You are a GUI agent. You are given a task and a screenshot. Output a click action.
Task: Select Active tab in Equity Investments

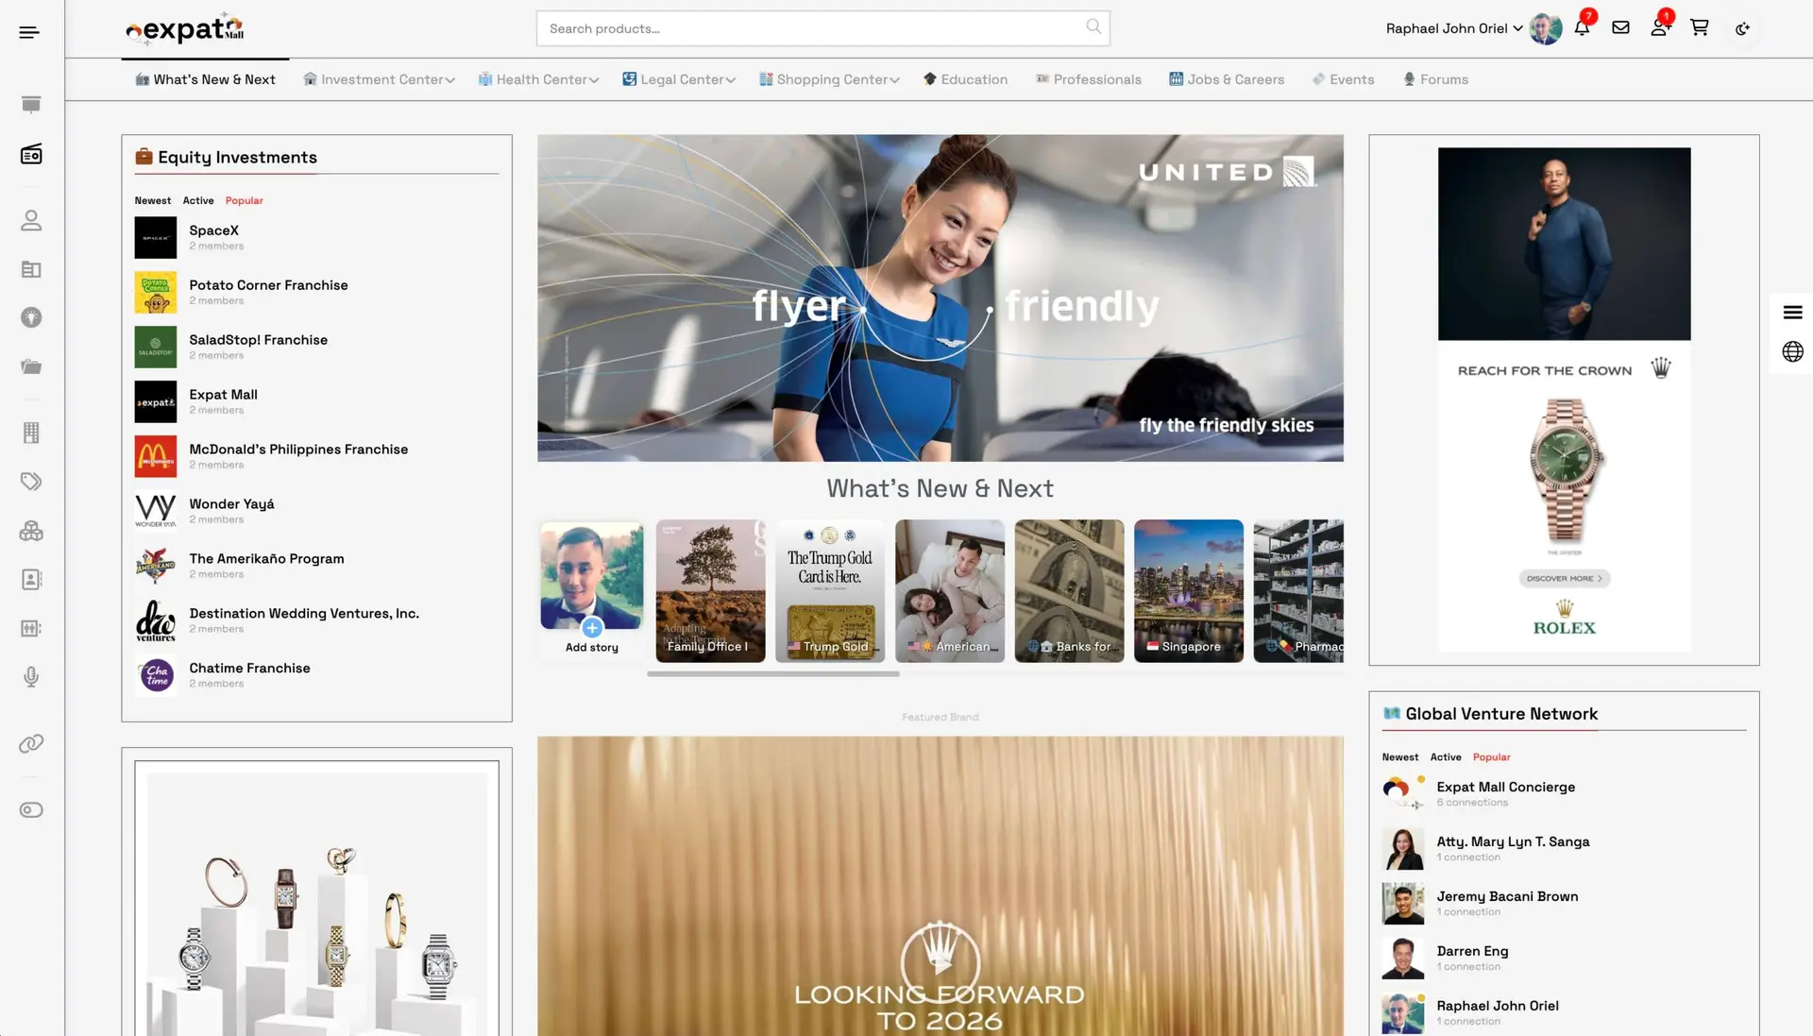click(x=198, y=200)
